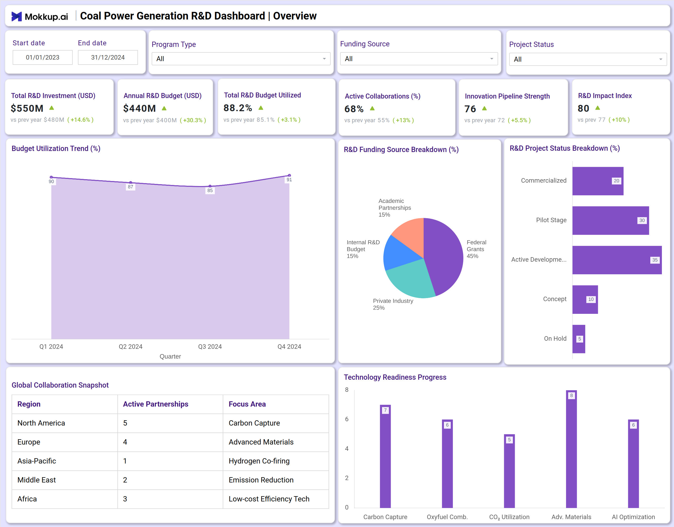
Task: Click the Q3 2024 data point labeled 85
Action: click(210, 186)
